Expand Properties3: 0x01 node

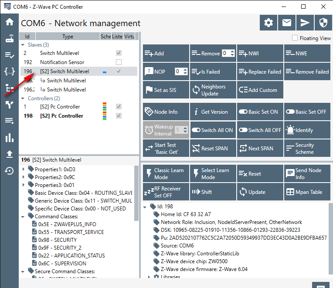[24, 185]
